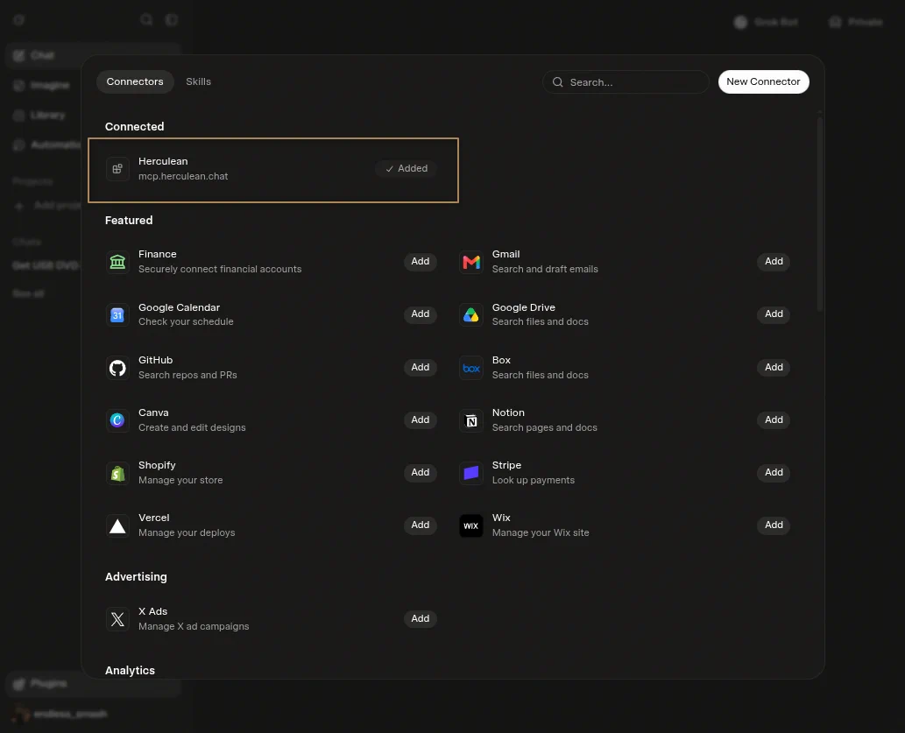This screenshot has width=905, height=733.
Task: Click the 'Look up payments' text
Action: (x=534, y=480)
